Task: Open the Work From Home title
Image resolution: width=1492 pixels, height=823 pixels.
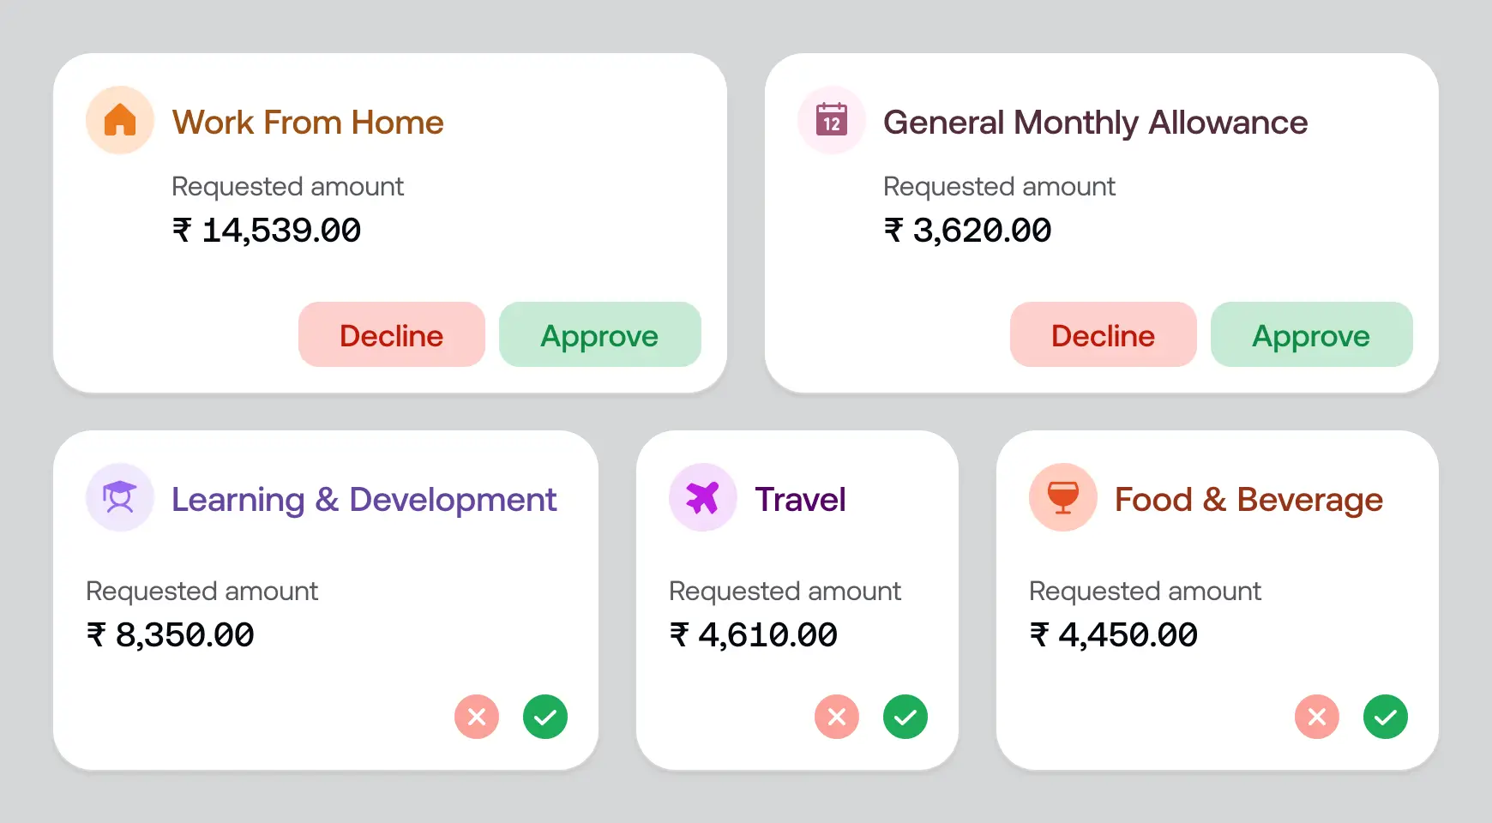Action: click(308, 123)
